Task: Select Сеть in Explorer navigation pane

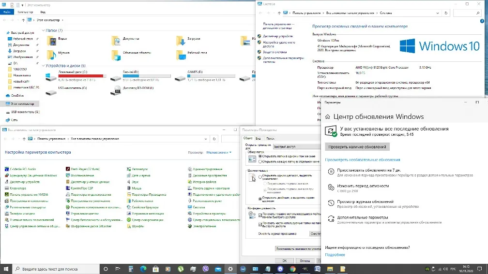Action: 15,120
